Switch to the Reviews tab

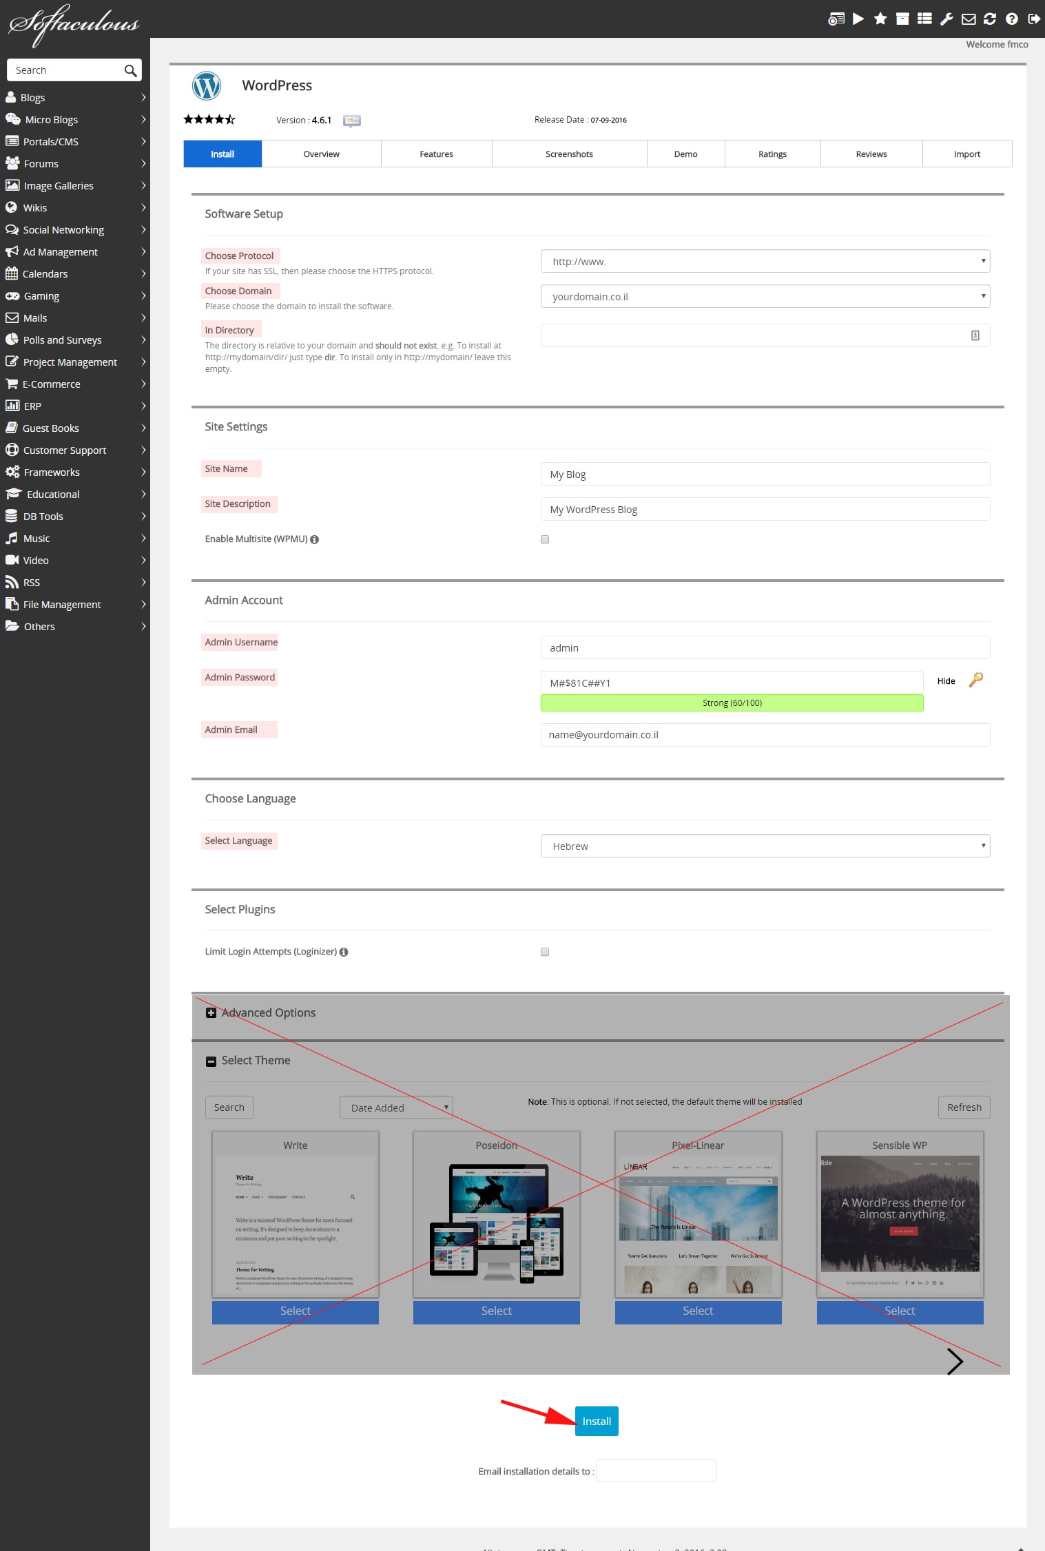(x=871, y=154)
